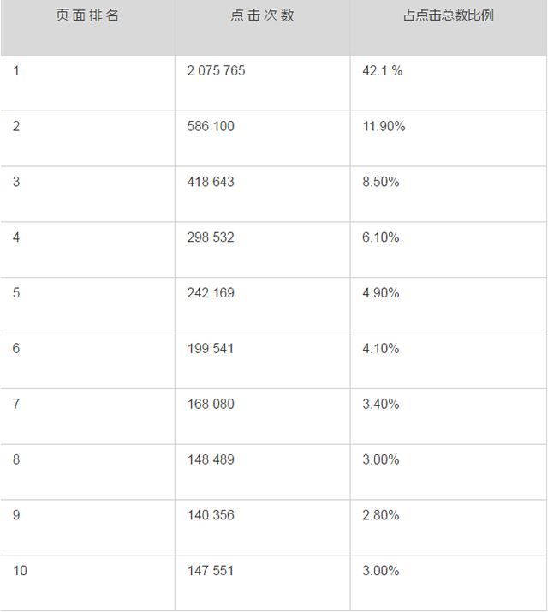Screen dimensions: 548x612
Task: Click the 199 541 click count
Action: pyautogui.click(x=210, y=349)
